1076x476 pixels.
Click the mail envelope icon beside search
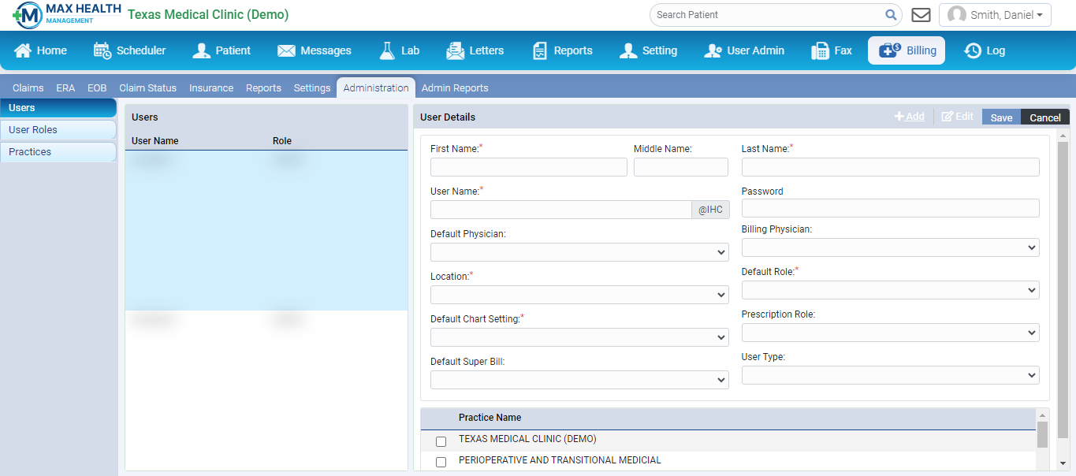tap(920, 15)
